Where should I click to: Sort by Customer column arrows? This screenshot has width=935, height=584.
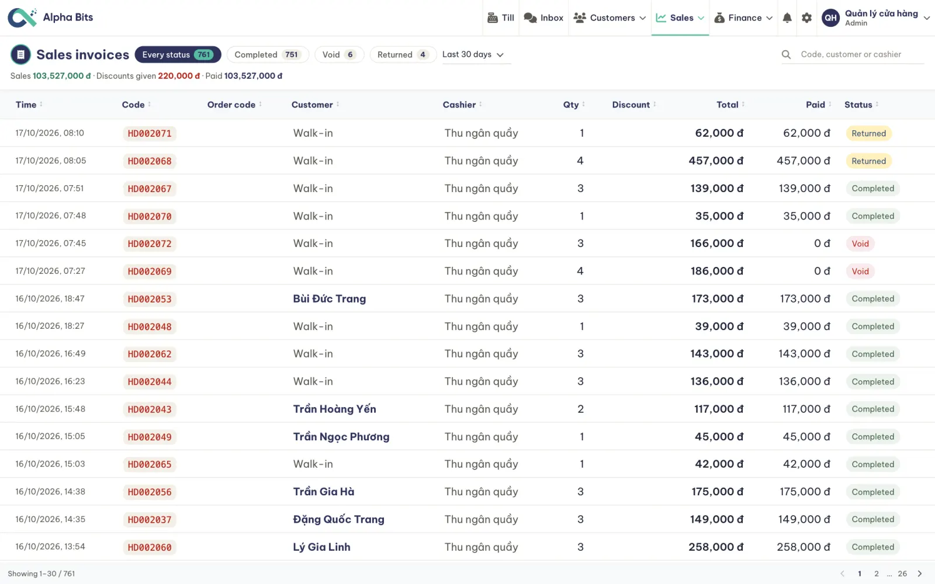338,105
